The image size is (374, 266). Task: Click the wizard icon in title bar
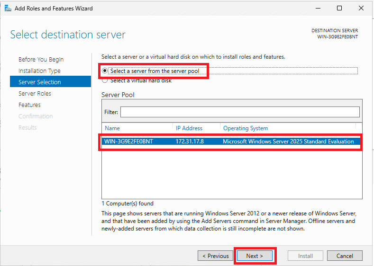click(8, 9)
